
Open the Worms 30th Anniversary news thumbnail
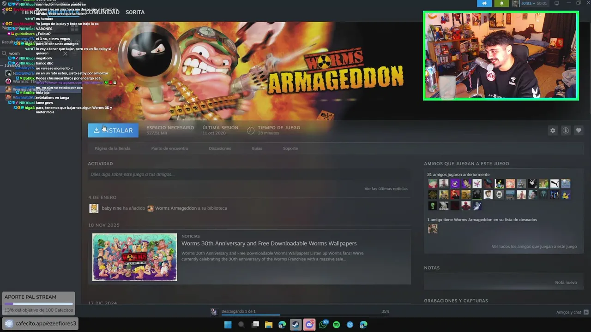134,257
